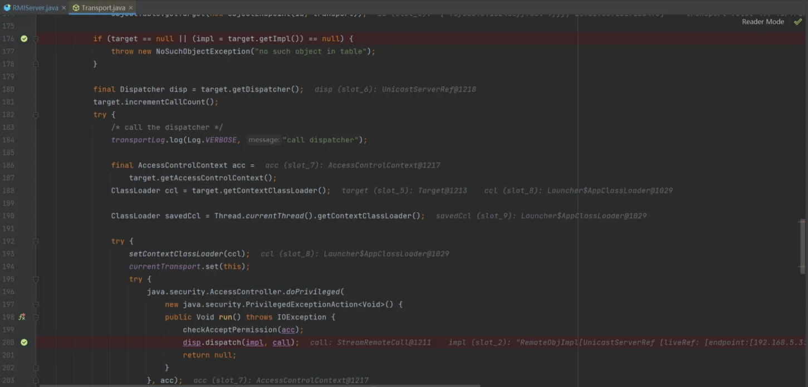
Task: Click the "message:" parameter hint
Action: click(x=263, y=140)
